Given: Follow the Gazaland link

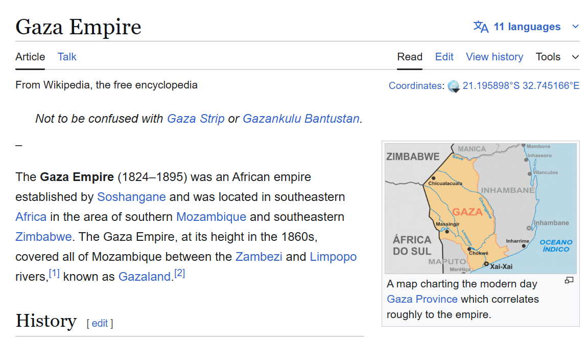Looking at the screenshot, I should (145, 277).
